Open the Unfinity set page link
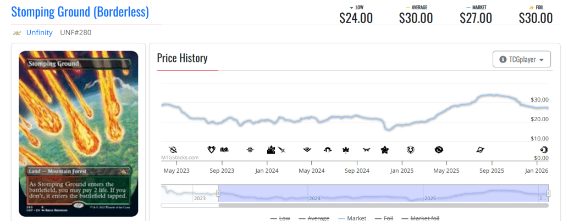This screenshot has height=221, width=563. click(x=39, y=33)
